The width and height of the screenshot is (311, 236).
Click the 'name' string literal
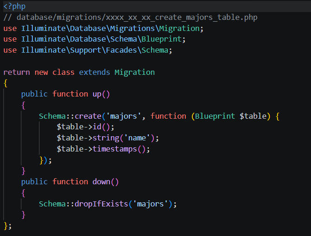(x=137, y=138)
